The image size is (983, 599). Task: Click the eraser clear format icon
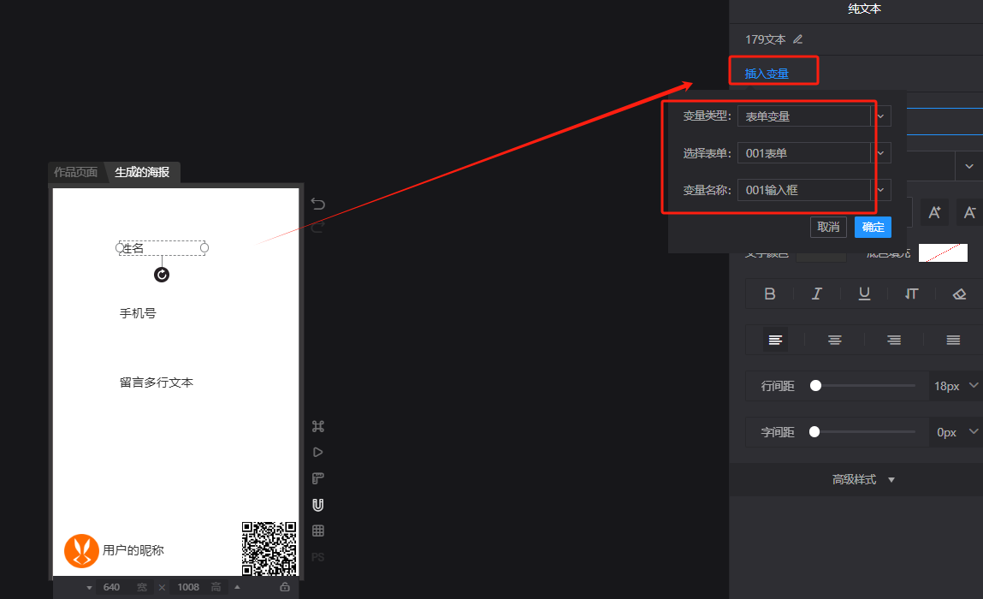[x=959, y=294]
